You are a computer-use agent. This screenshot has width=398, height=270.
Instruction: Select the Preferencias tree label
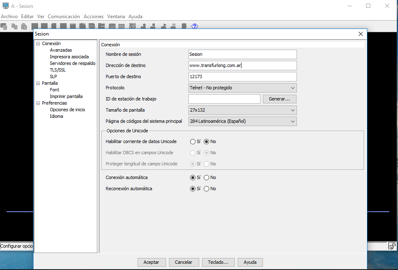[54, 103]
